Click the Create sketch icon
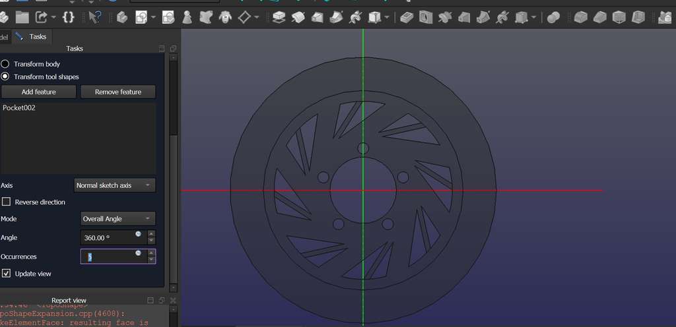The height and width of the screenshot is (327, 676). (141, 17)
